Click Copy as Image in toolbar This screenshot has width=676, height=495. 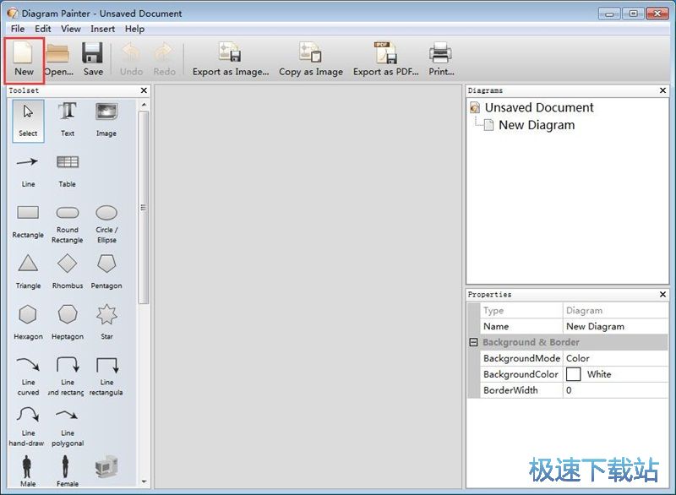coord(311,60)
